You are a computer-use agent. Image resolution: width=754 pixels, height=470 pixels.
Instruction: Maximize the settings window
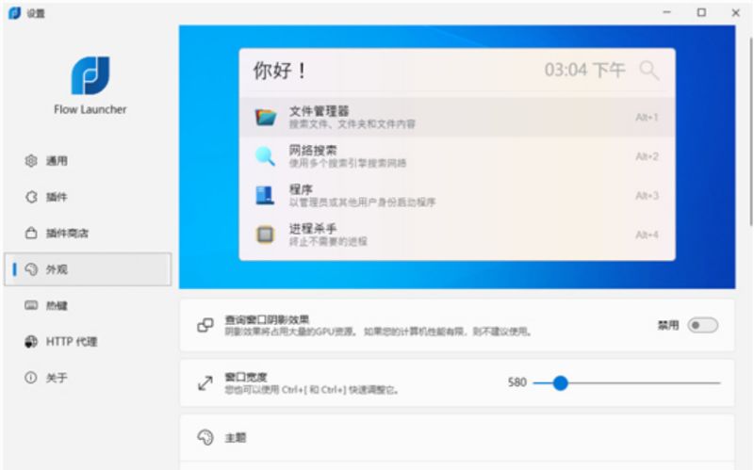[701, 12]
